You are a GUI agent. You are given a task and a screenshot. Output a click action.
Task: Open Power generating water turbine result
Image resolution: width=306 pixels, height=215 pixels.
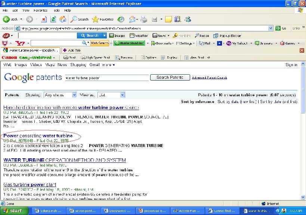pyautogui.click(x=38, y=135)
